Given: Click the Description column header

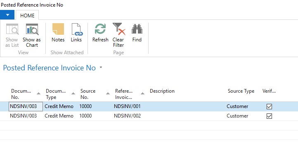Looking at the screenshot, I should (162, 91).
